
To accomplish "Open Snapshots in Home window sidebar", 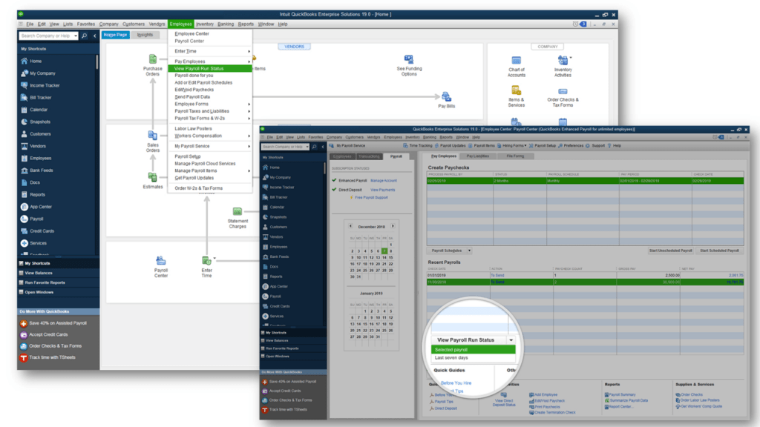I will click(40, 122).
